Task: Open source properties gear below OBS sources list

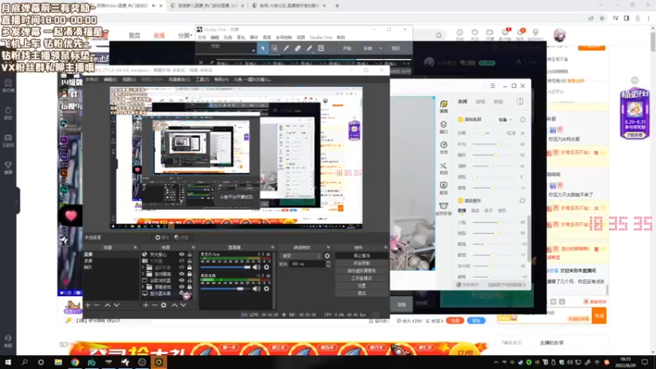Action: (x=163, y=305)
